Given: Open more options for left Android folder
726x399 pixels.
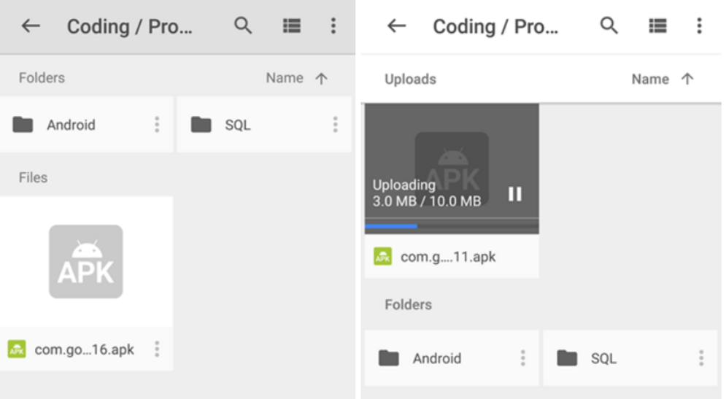Looking at the screenshot, I should click(x=157, y=125).
